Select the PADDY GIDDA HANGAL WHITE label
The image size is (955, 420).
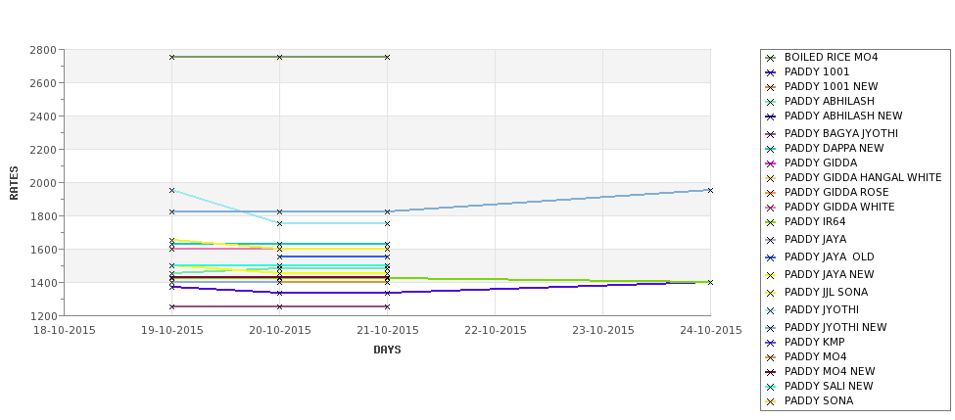[x=862, y=178]
